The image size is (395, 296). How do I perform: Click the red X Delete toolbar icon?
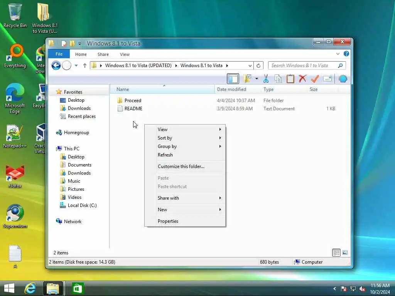[302, 79]
